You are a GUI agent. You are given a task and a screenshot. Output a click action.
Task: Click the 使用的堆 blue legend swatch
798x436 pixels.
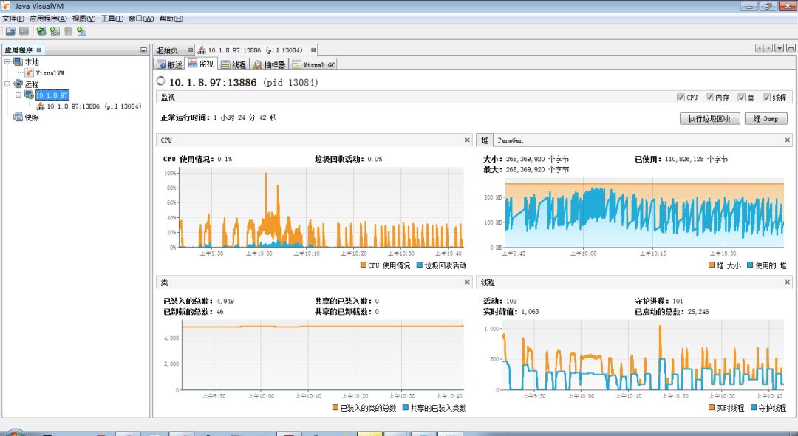click(750, 265)
